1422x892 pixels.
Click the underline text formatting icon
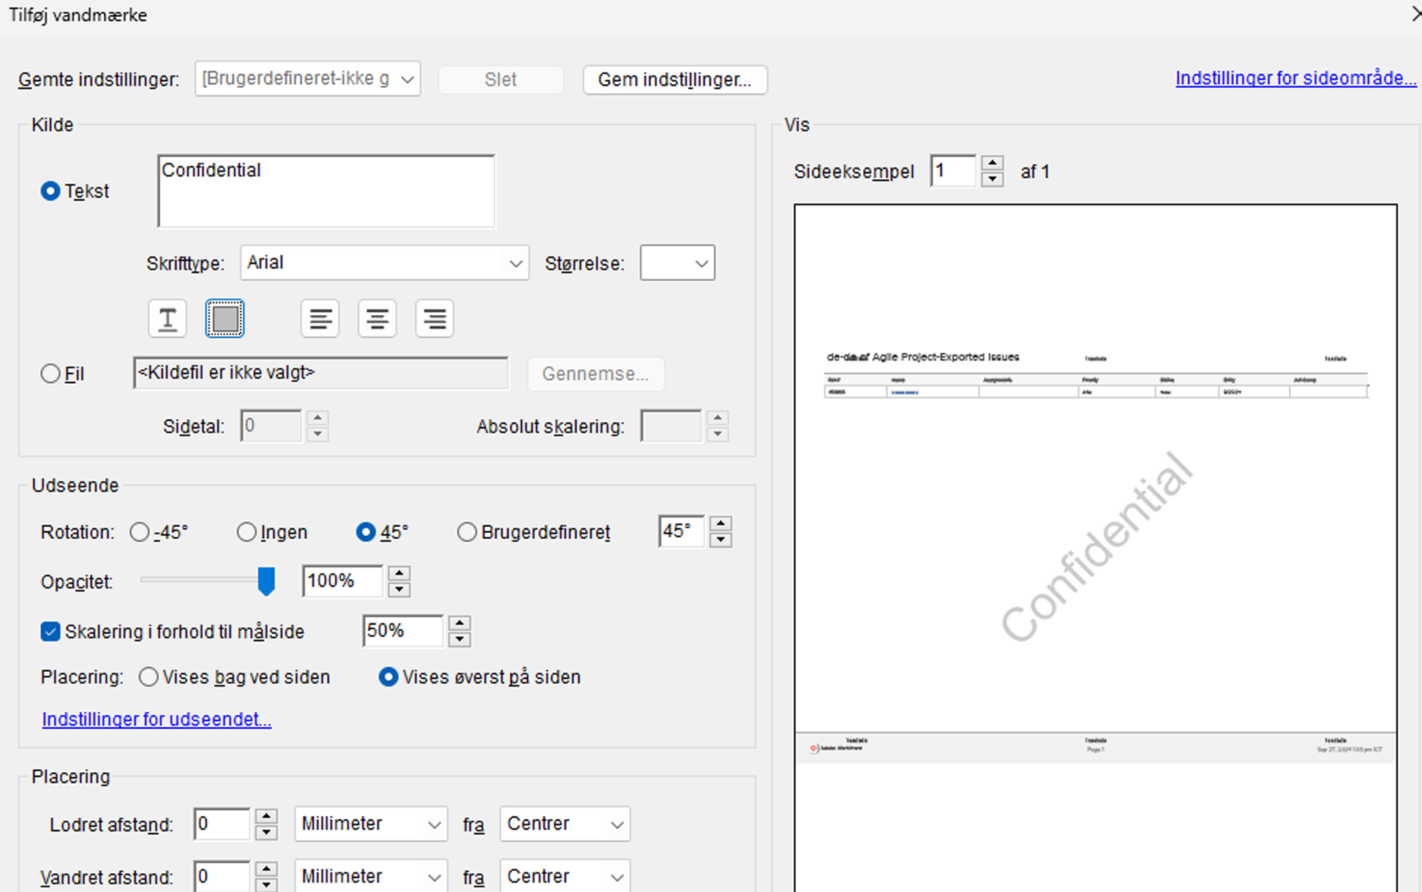pyautogui.click(x=168, y=319)
